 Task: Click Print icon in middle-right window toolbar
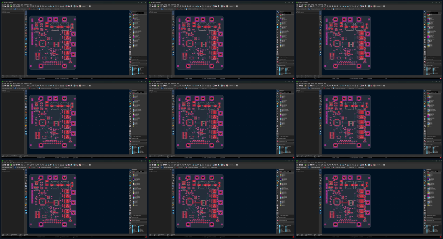[311, 85]
